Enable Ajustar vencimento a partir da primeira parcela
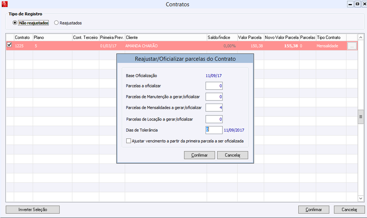This screenshot has width=367, height=218. tap(128, 141)
